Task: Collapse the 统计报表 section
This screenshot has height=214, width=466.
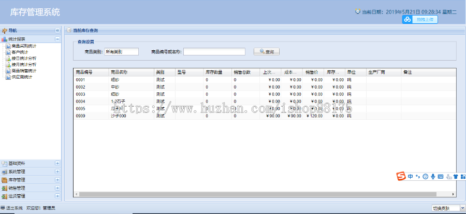Action: (x=57, y=39)
